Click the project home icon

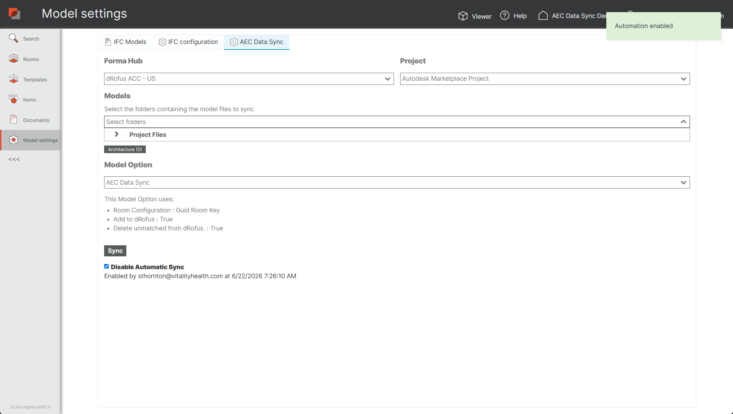coord(543,16)
